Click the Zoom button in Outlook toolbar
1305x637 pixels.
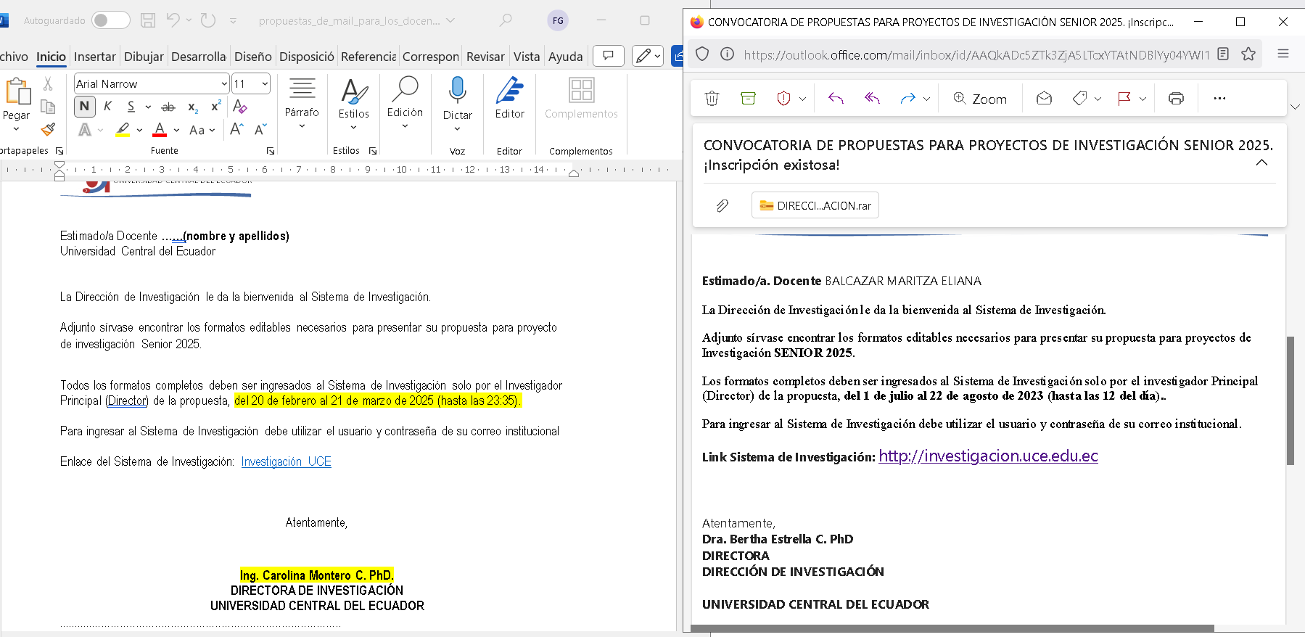(x=980, y=98)
